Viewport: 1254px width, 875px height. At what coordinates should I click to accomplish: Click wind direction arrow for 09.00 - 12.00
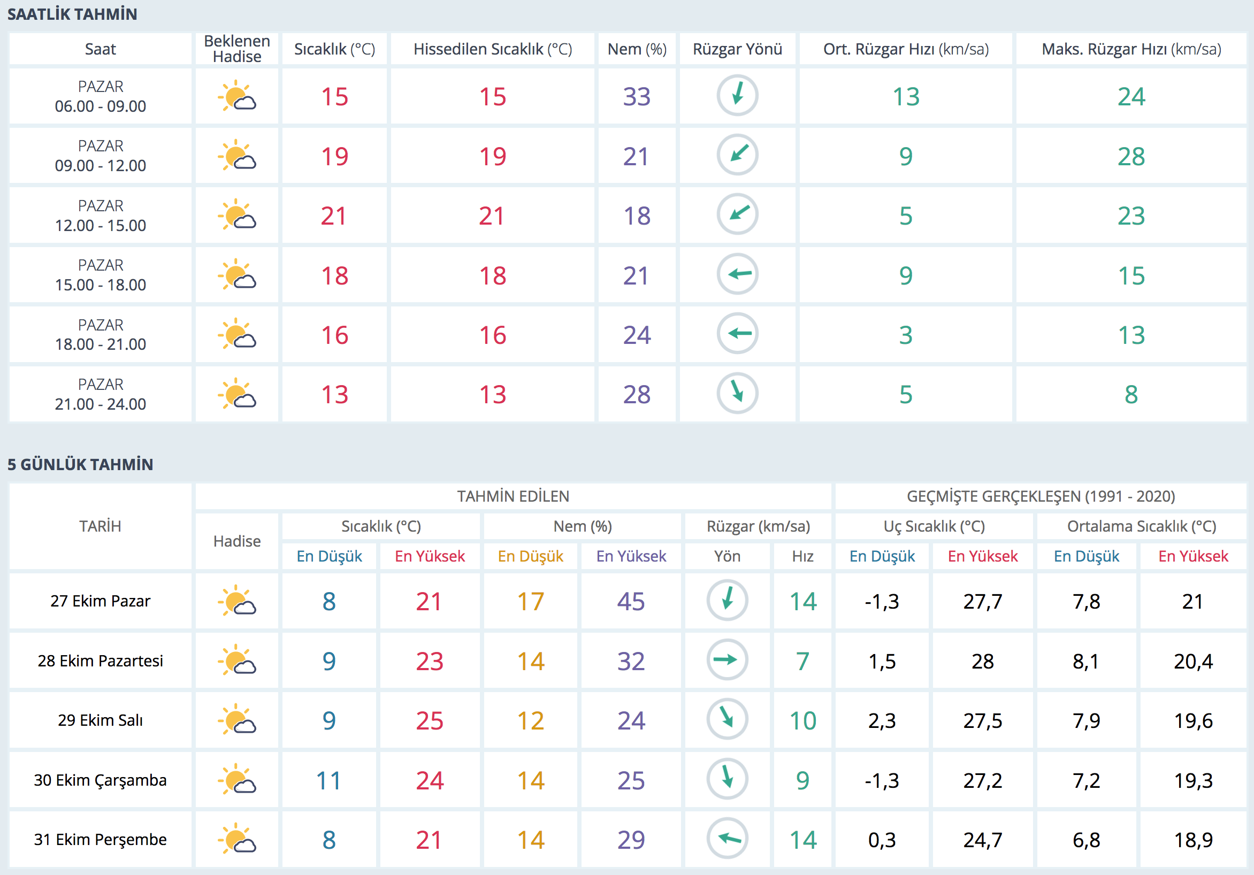click(737, 155)
